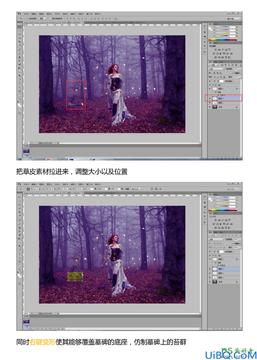Open 基本功能 workspace dropdown in first screenshot
Image resolution: width=257 pixels, height=360 pixels.
234,19
